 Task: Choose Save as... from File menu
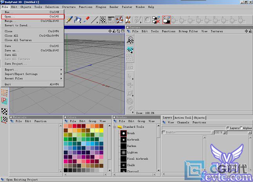coord(32,50)
